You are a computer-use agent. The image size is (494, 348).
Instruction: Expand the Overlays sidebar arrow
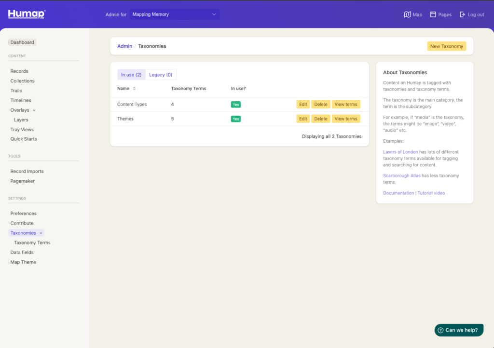tap(34, 110)
